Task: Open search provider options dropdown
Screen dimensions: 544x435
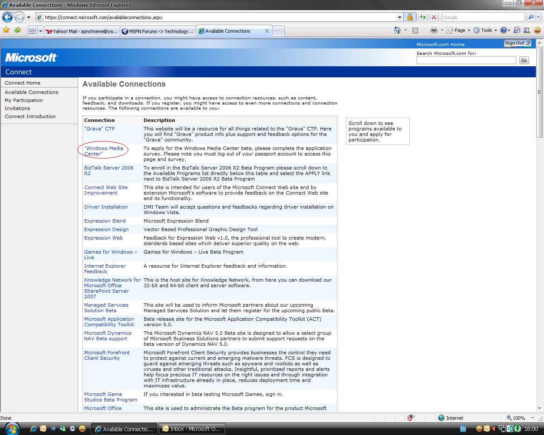Action: [538, 17]
